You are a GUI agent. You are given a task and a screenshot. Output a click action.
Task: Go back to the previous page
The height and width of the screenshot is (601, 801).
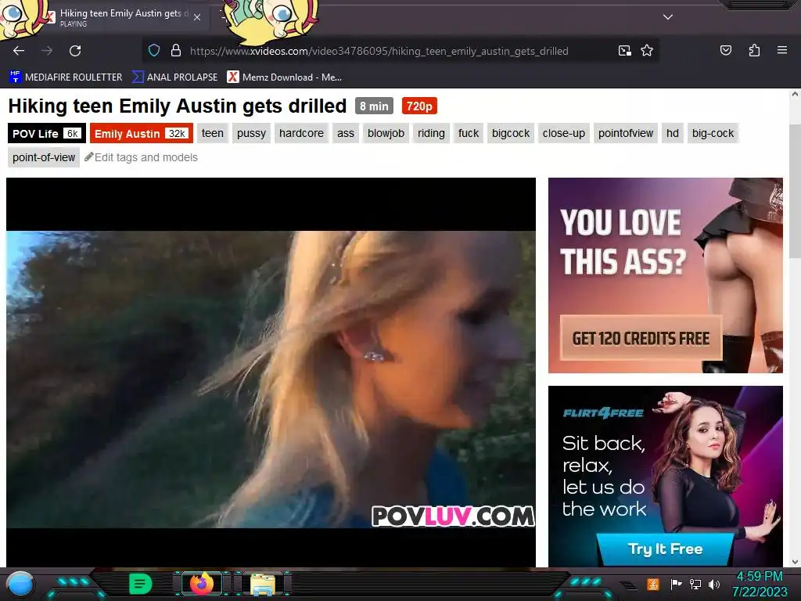coord(19,51)
